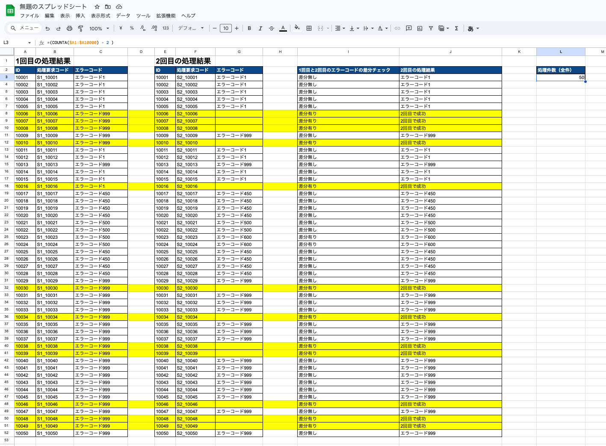Click the 処理件数（全件） header cell

pyautogui.click(x=561, y=70)
